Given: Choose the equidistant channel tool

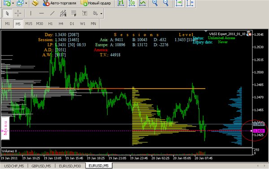Looking at the screenshot, I should 63,13.
